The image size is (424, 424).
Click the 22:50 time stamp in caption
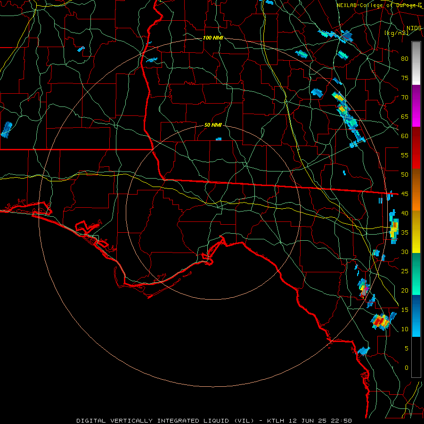coord(341,421)
